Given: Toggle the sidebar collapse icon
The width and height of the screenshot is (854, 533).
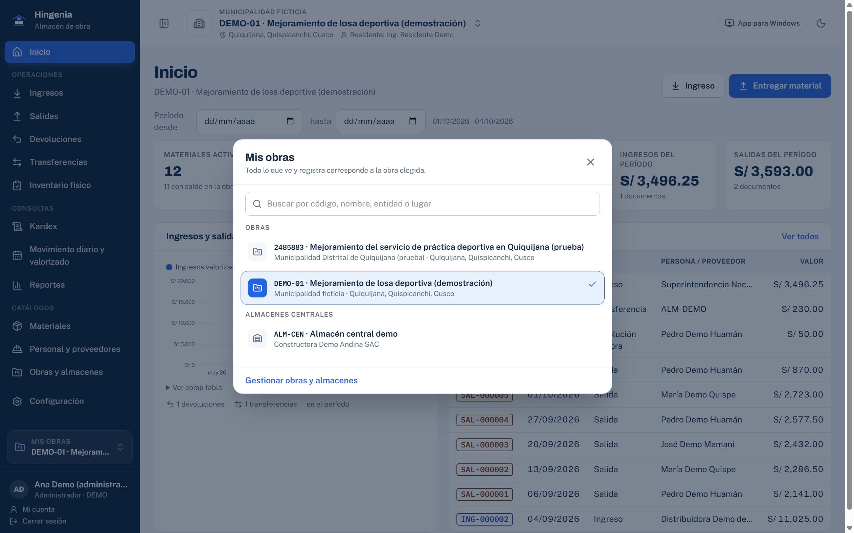Looking at the screenshot, I should [x=164, y=23].
